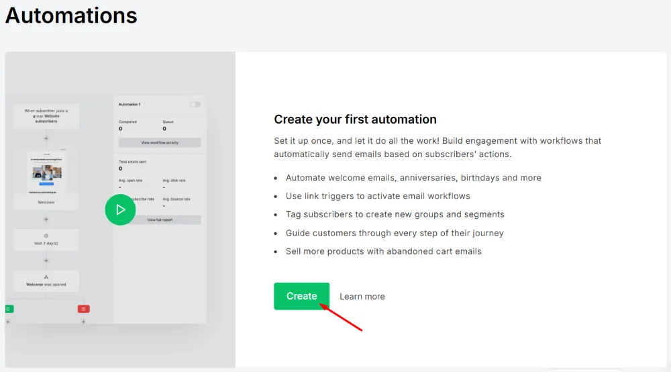671x372 pixels.
Task: Play the automation intro video
Action: [x=120, y=210]
